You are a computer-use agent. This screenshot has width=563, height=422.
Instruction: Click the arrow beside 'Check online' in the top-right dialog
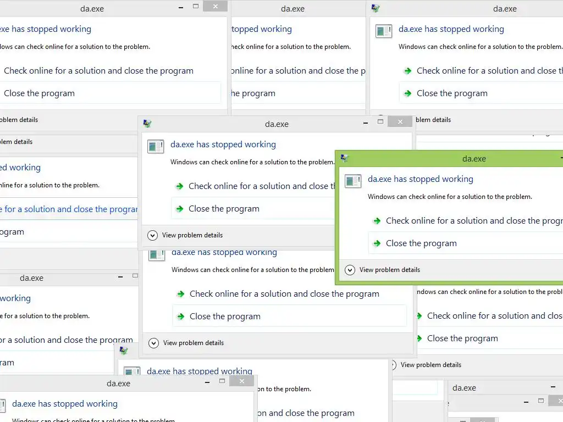click(407, 71)
